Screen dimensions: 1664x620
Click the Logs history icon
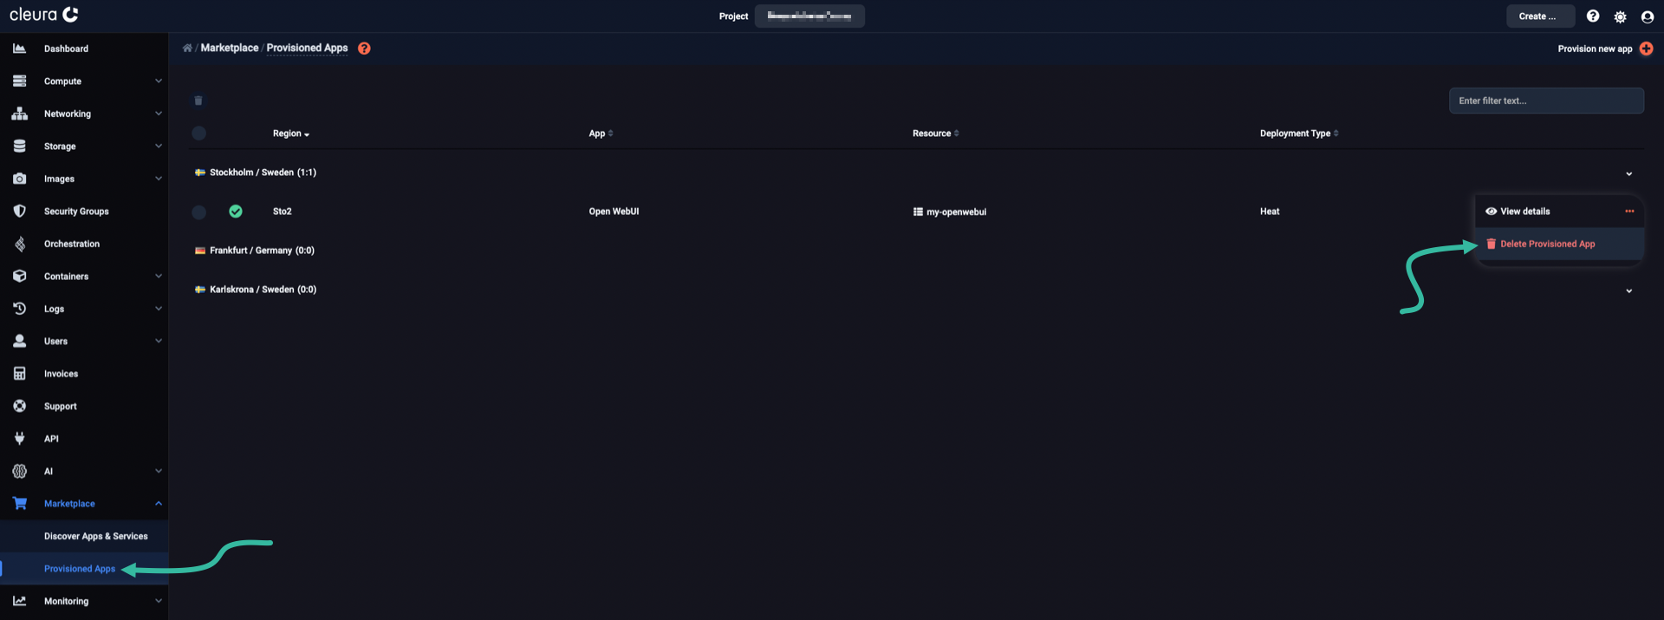click(19, 309)
